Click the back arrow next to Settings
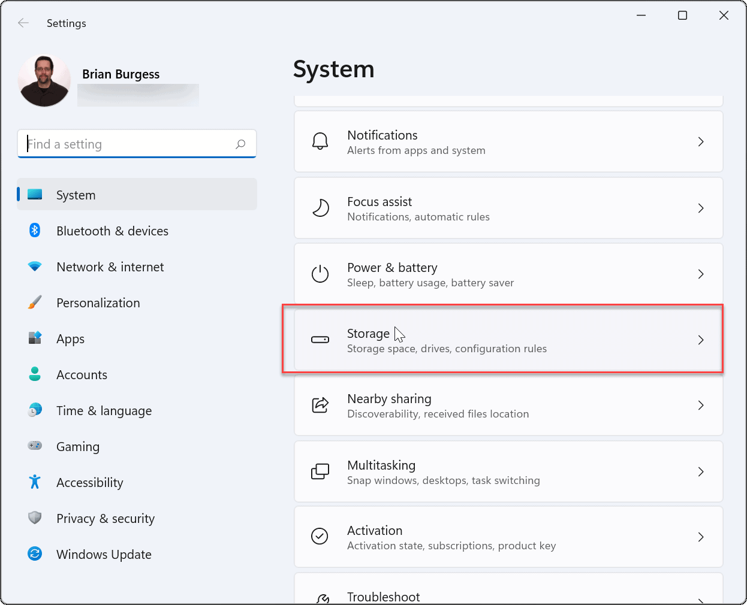 (23, 23)
